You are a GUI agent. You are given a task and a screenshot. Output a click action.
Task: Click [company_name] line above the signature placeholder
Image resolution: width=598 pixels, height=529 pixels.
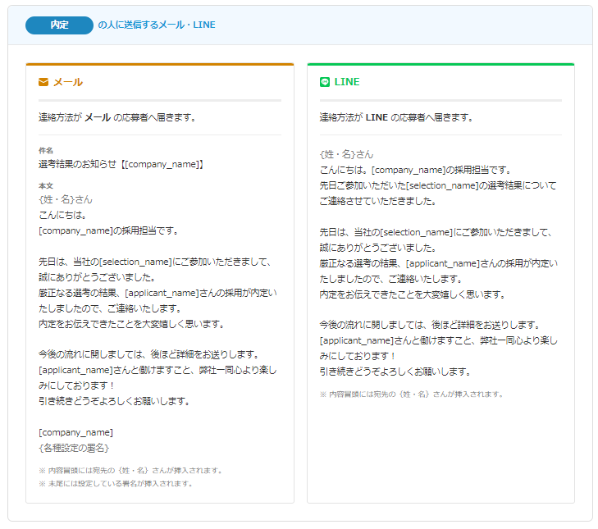75,432
